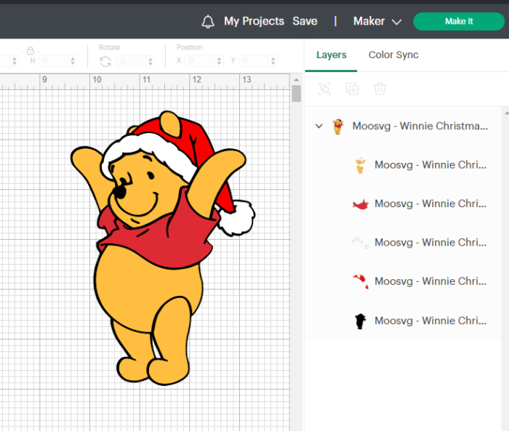The width and height of the screenshot is (509, 431).
Task: Switch to the Color Sync tab
Action: (393, 55)
